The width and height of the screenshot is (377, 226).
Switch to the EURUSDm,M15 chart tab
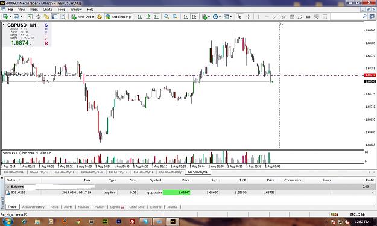coord(92,172)
